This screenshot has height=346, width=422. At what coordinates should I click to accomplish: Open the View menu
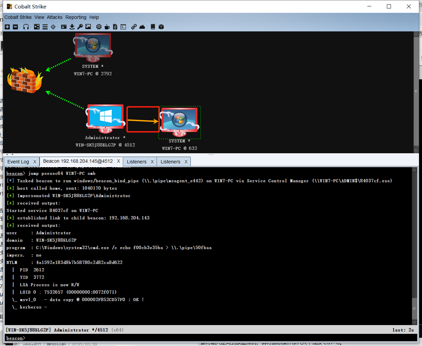point(39,17)
